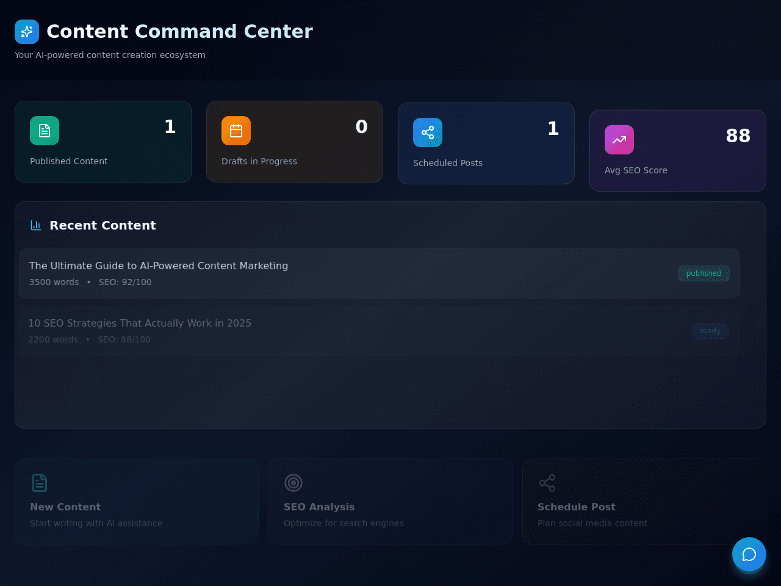Click the published status badge
The width and height of the screenshot is (781, 586).
click(704, 273)
